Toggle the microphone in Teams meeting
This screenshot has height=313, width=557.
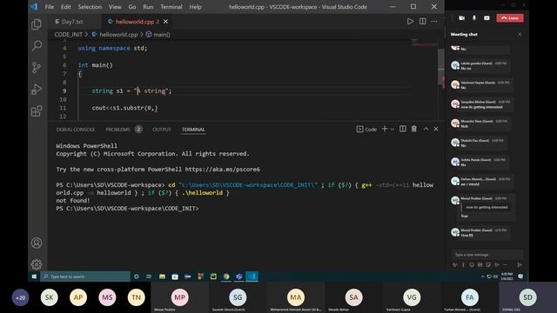(x=473, y=17)
